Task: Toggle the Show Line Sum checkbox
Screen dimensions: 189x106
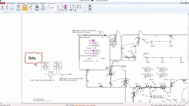Action: point(93,61)
